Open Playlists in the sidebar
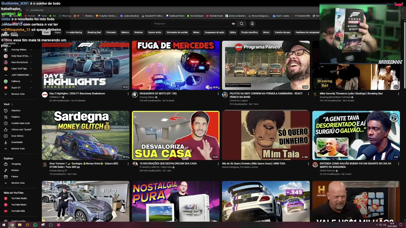The width and height of the screenshot is (406, 228). point(16,117)
